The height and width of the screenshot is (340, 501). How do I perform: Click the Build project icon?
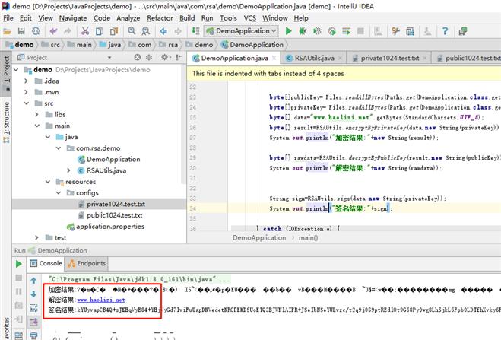[x=195, y=31]
